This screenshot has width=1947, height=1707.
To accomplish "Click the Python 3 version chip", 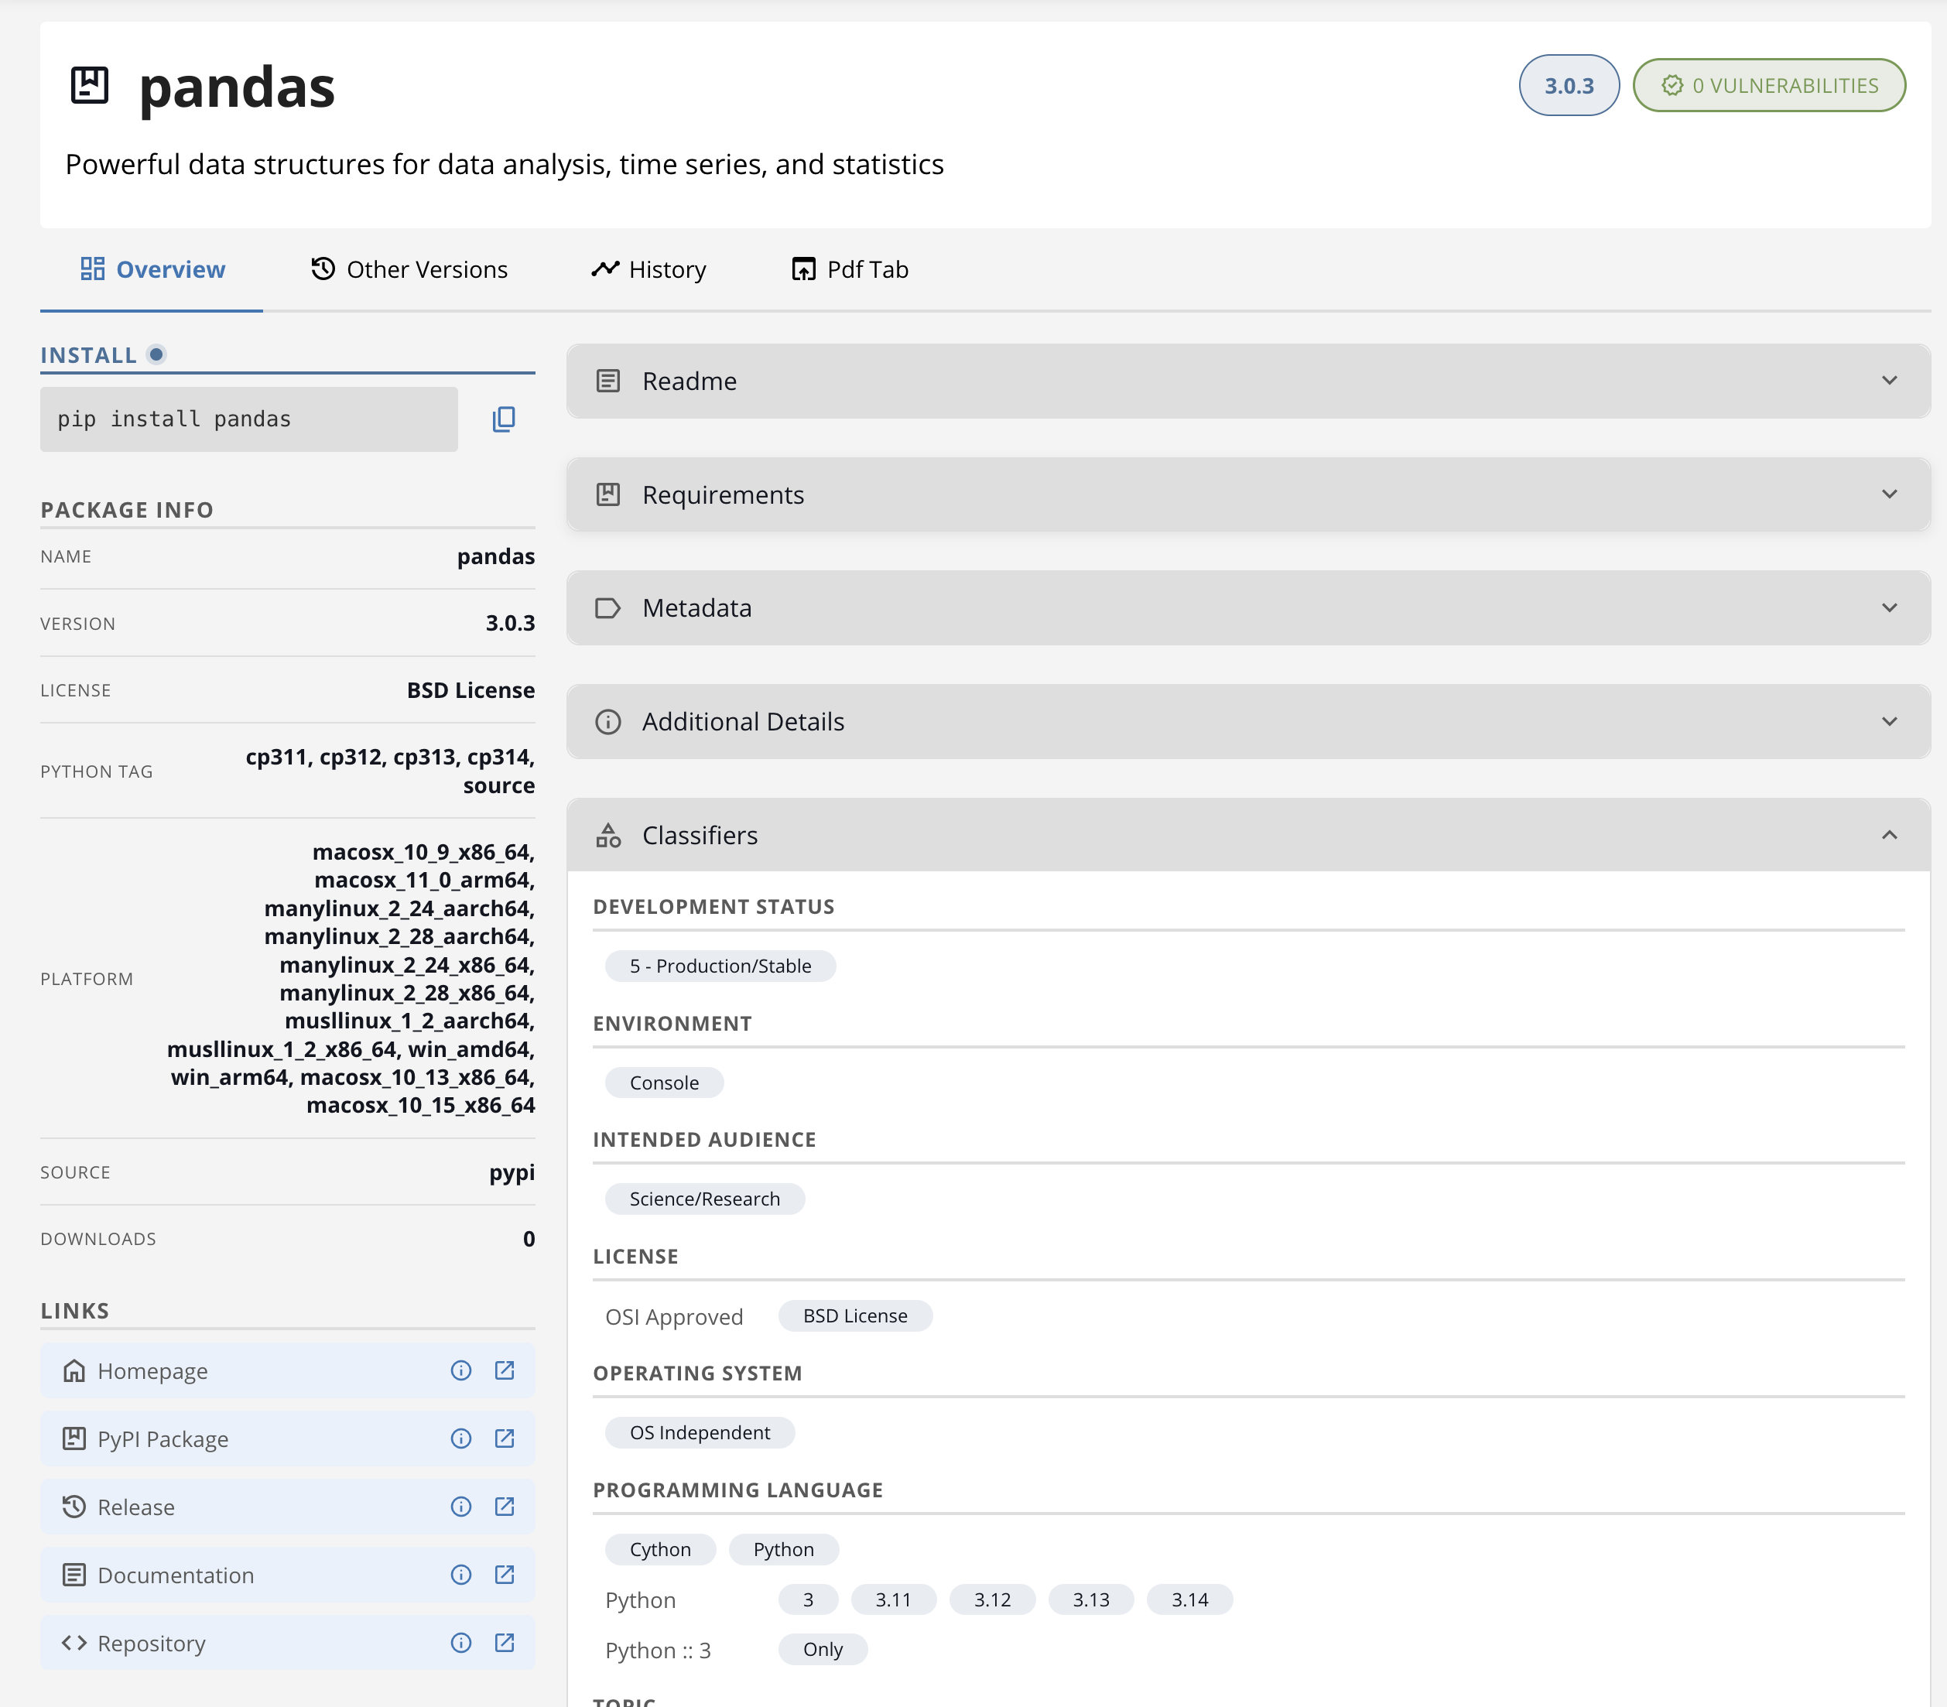I will [809, 1599].
